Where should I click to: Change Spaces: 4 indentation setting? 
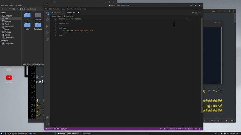pyautogui.click(x=173, y=129)
